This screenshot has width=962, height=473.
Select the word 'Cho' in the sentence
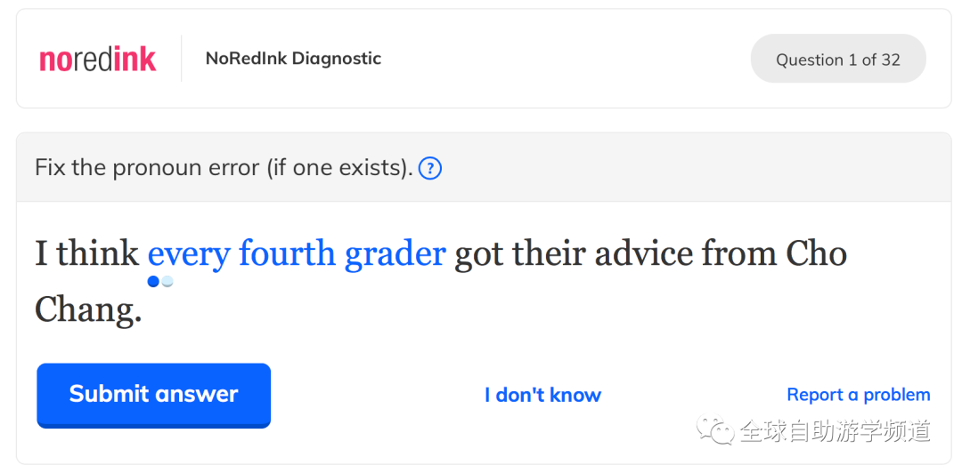point(817,253)
